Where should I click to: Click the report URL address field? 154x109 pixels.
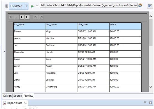[x=89, y=5]
